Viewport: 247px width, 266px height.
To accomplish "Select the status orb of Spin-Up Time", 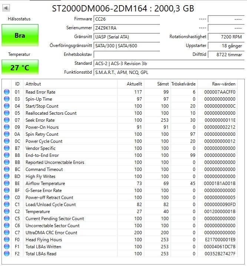I will click(x=7, y=99).
